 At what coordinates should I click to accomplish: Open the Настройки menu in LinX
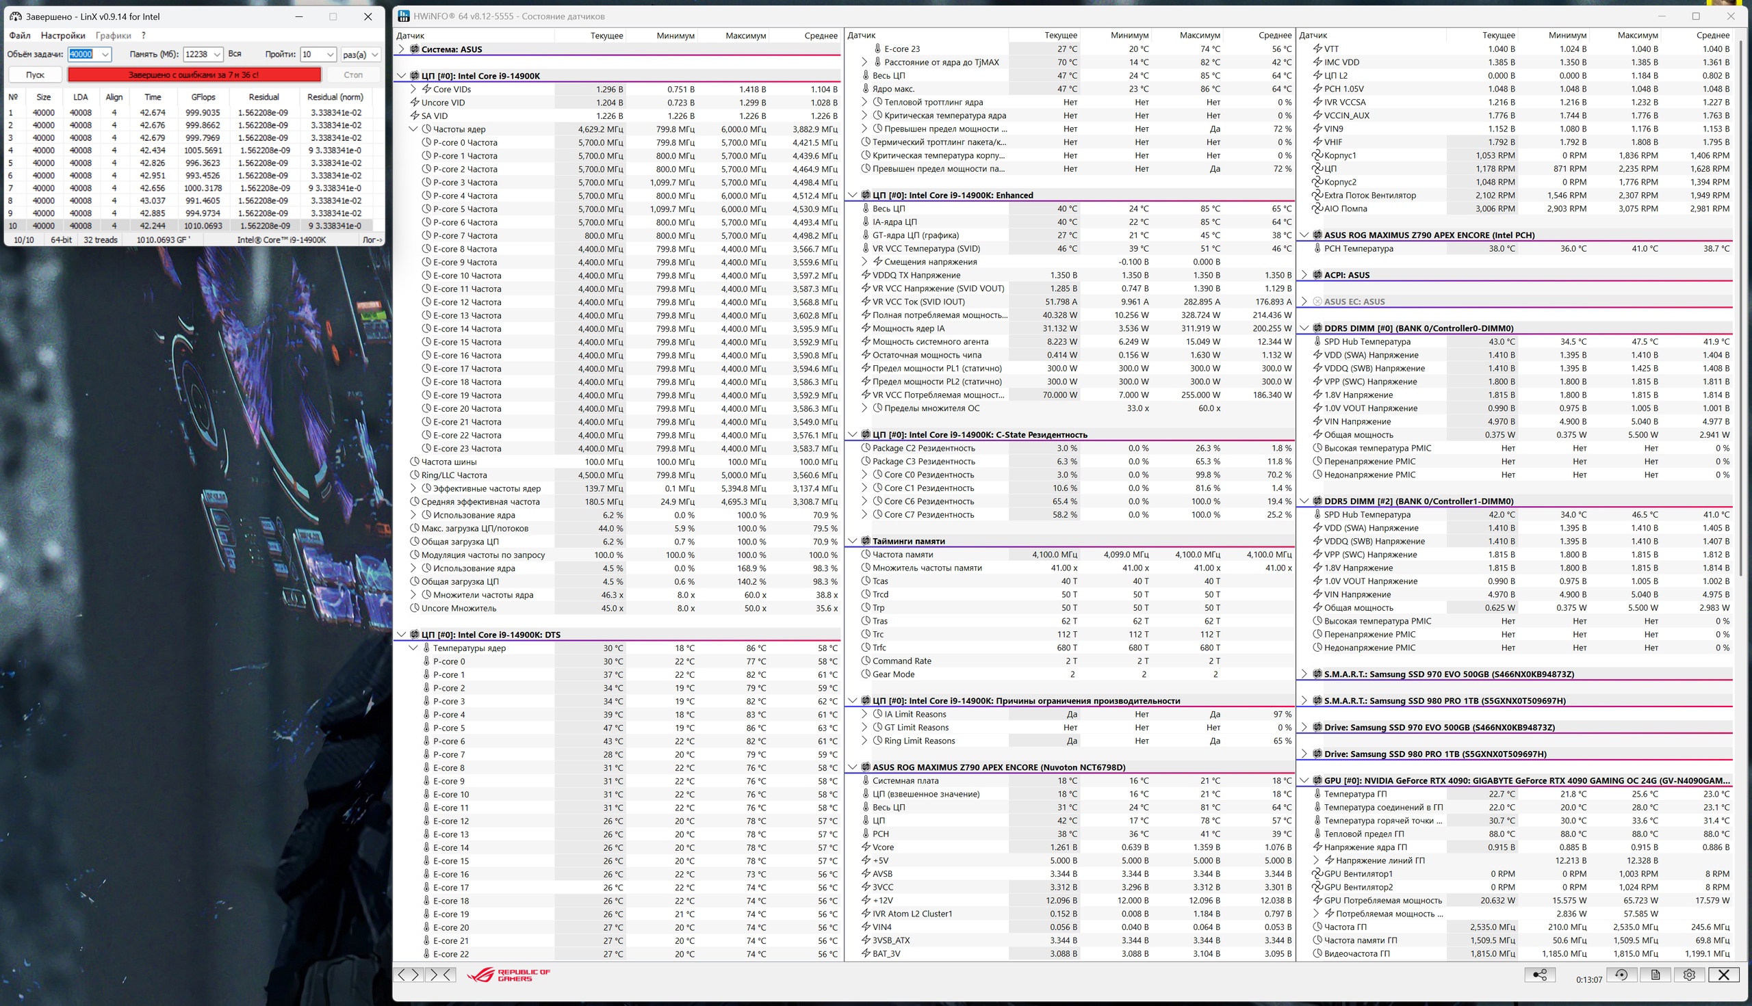click(x=63, y=36)
